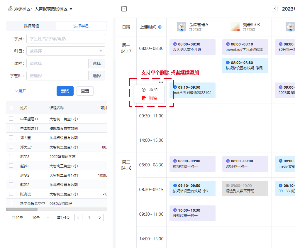
Task: Click the 仓库管理A teacher avatar
Action: [x=181, y=27]
